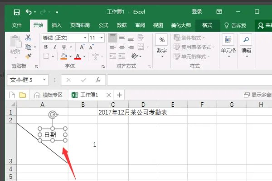Toggle Bold formatting
Screen dimensions: 272x181
[46, 47]
